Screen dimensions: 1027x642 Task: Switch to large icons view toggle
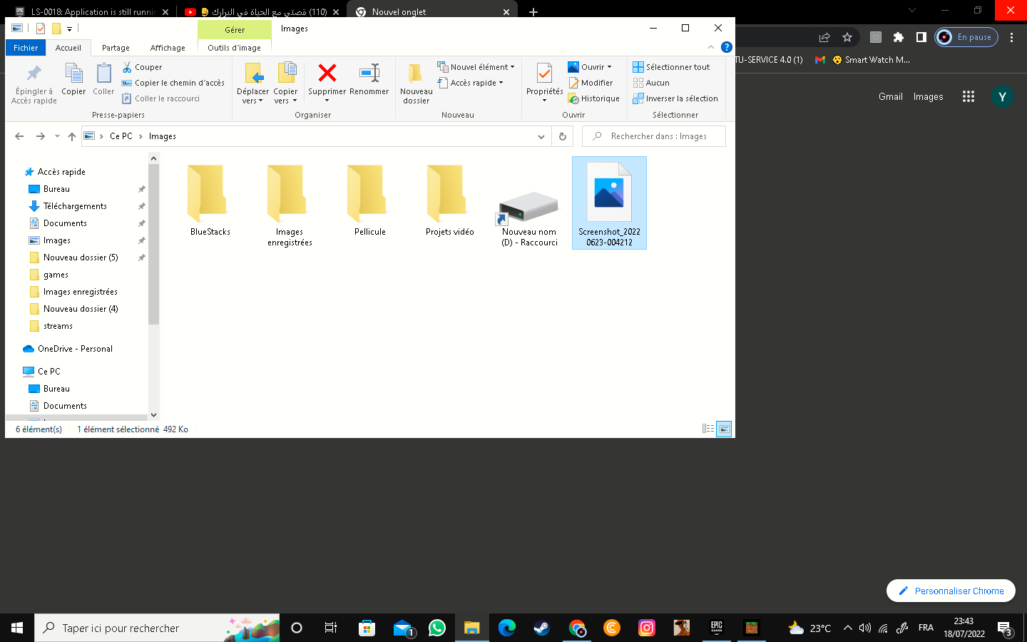pos(724,429)
